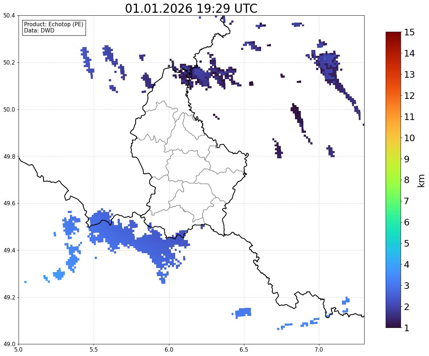Image resolution: width=429 pixels, height=356 pixels.
Task: Click the latitude axis label '50.0'
Action: tap(9, 110)
